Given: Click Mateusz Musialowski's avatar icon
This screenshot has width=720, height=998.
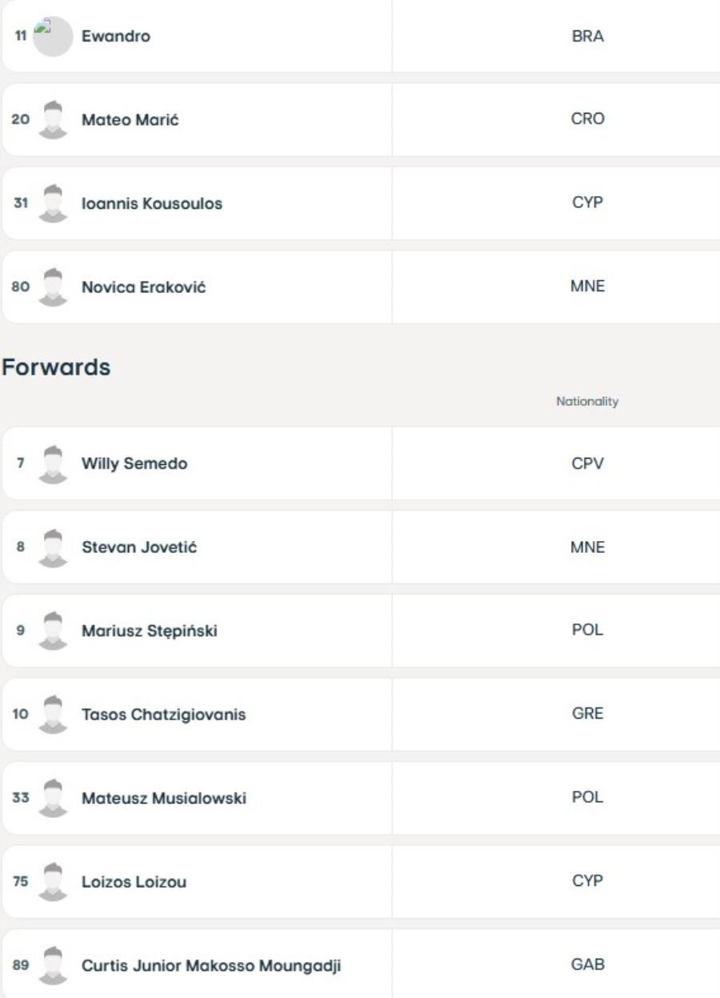Looking at the screenshot, I should (x=53, y=798).
